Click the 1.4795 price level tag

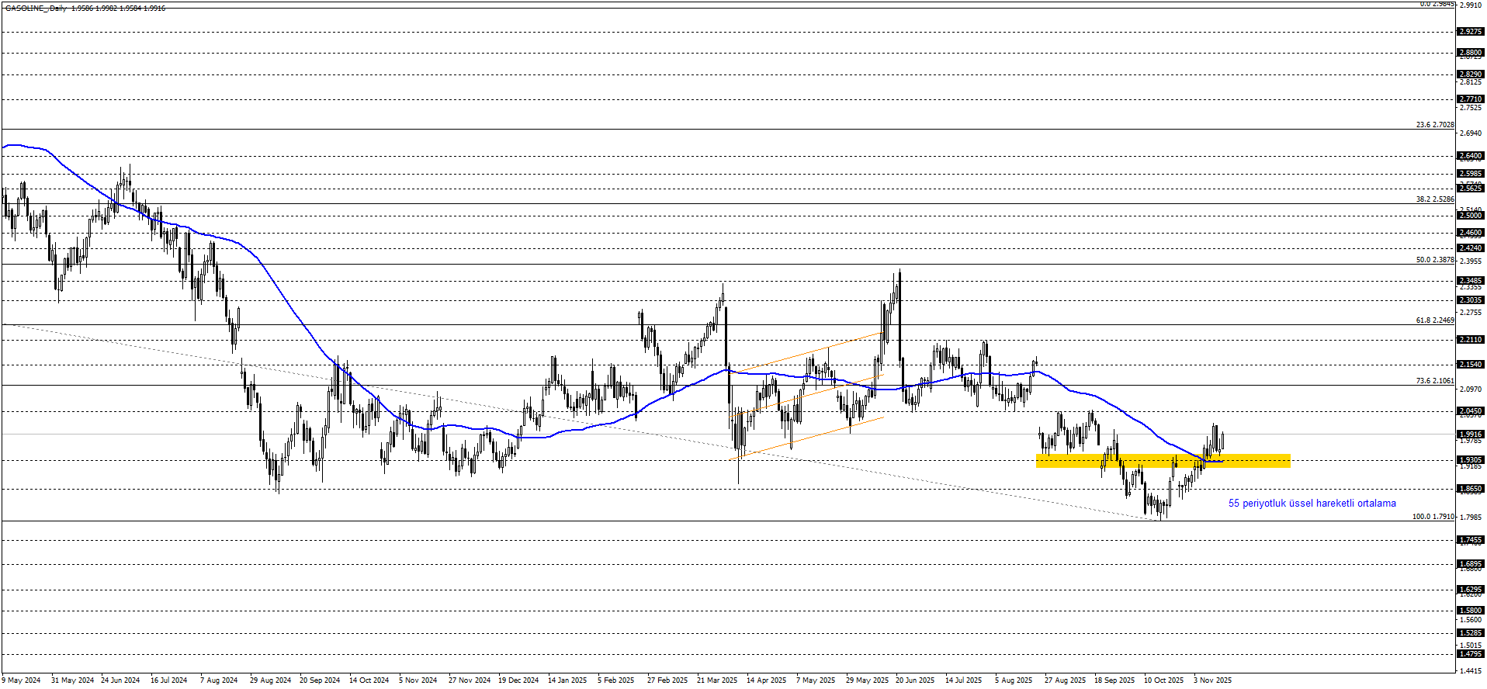[x=1471, y=654]
